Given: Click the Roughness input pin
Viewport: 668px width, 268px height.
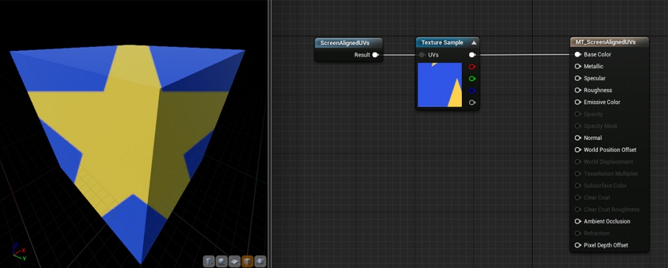Looking at the screenshot, I should (578, 91).
